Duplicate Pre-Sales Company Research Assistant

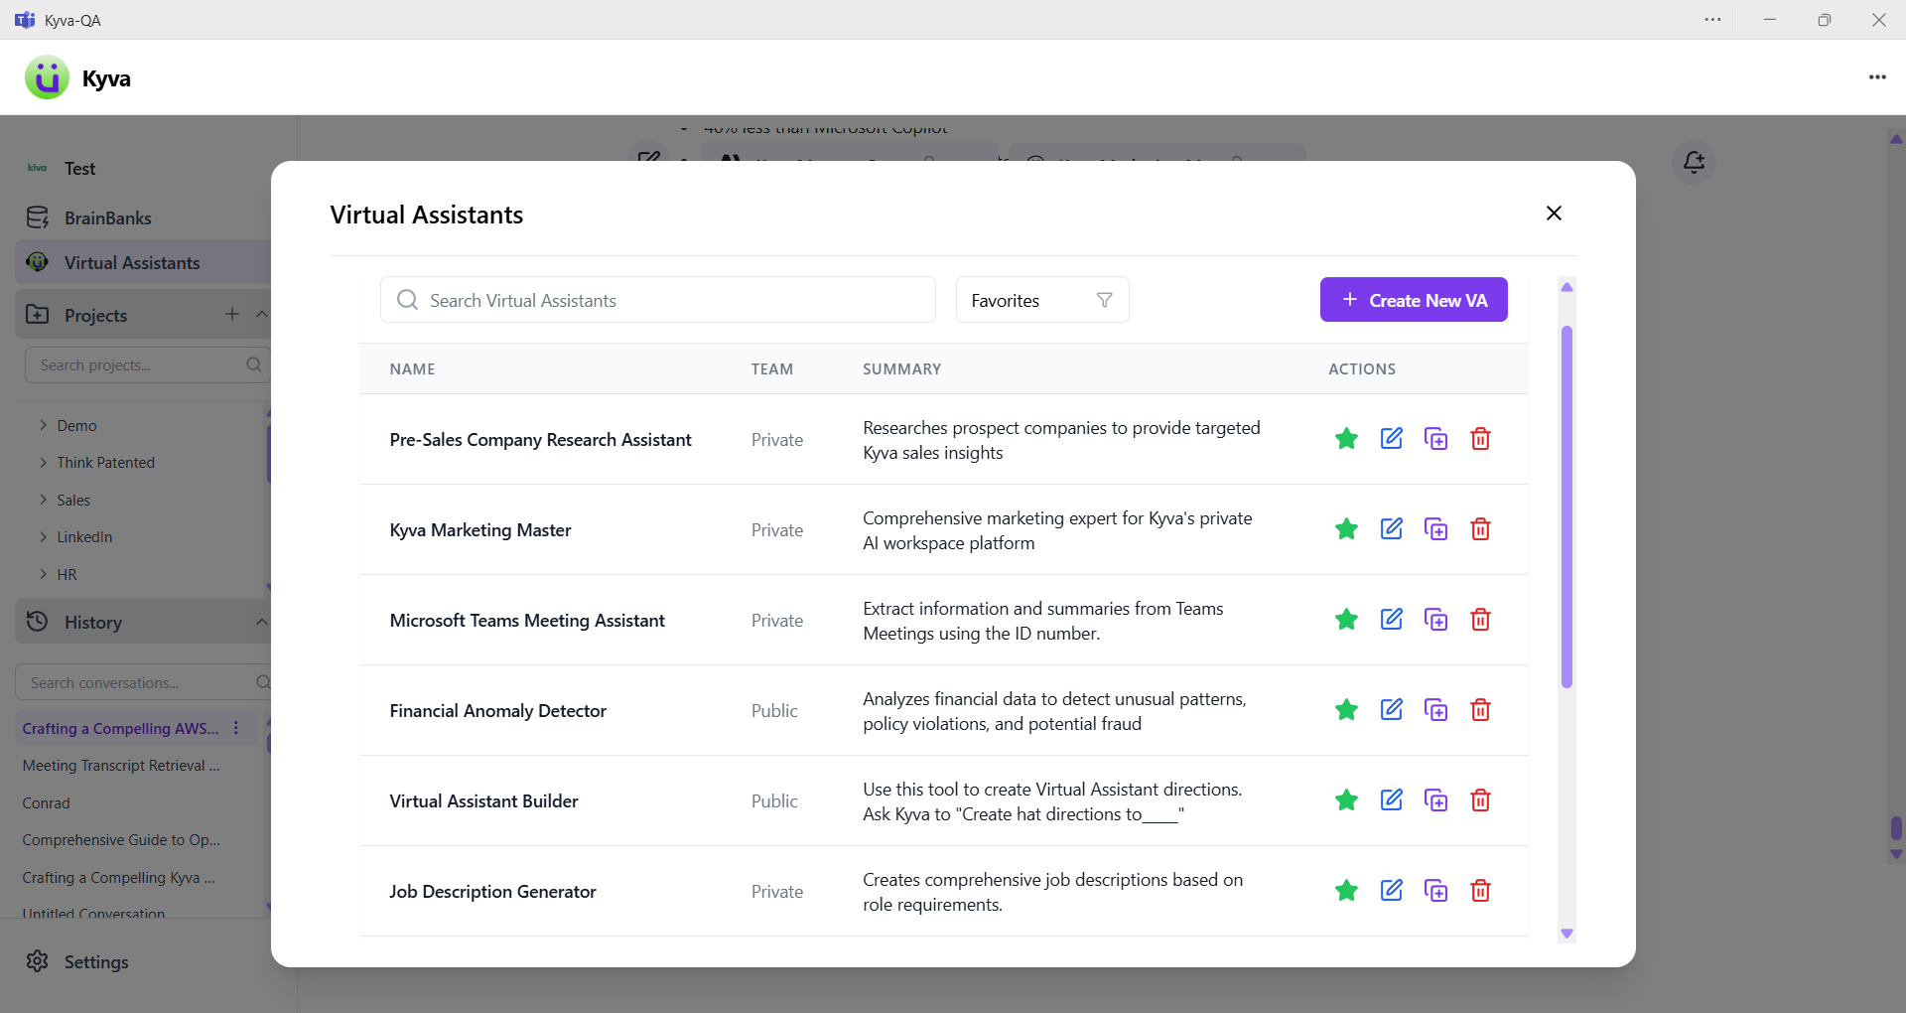pyautogui.click(x=1435, y=439)
